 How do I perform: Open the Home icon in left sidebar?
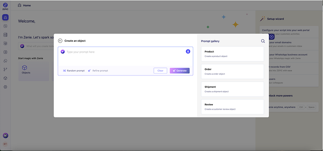5,17
